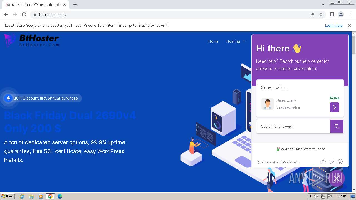The width and height of the screenshot is (356, 200).
Task: Expand the Hosting dropdown menu
Action: pos(236,41)
